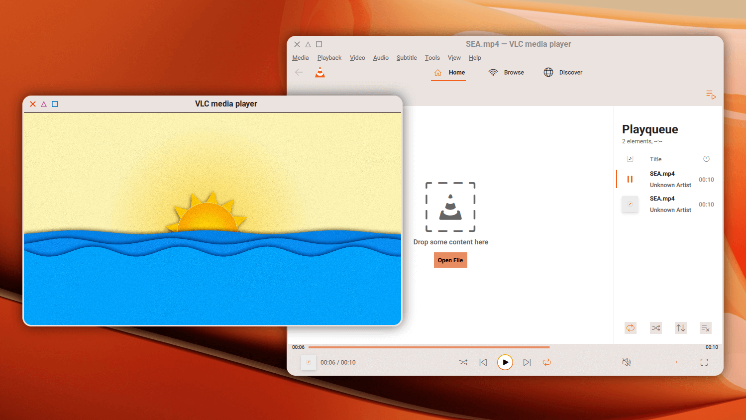Close the SEA.mp4 main VLC window
The image size is (746, 420).
click(x=297, y=44)
